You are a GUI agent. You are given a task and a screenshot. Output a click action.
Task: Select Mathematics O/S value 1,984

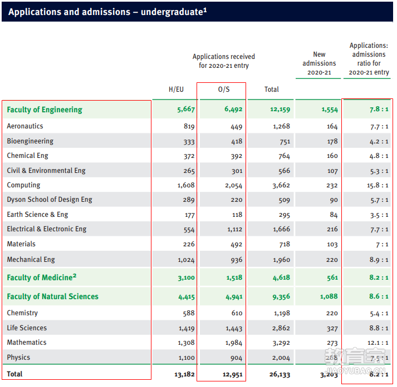click(234, 343)
